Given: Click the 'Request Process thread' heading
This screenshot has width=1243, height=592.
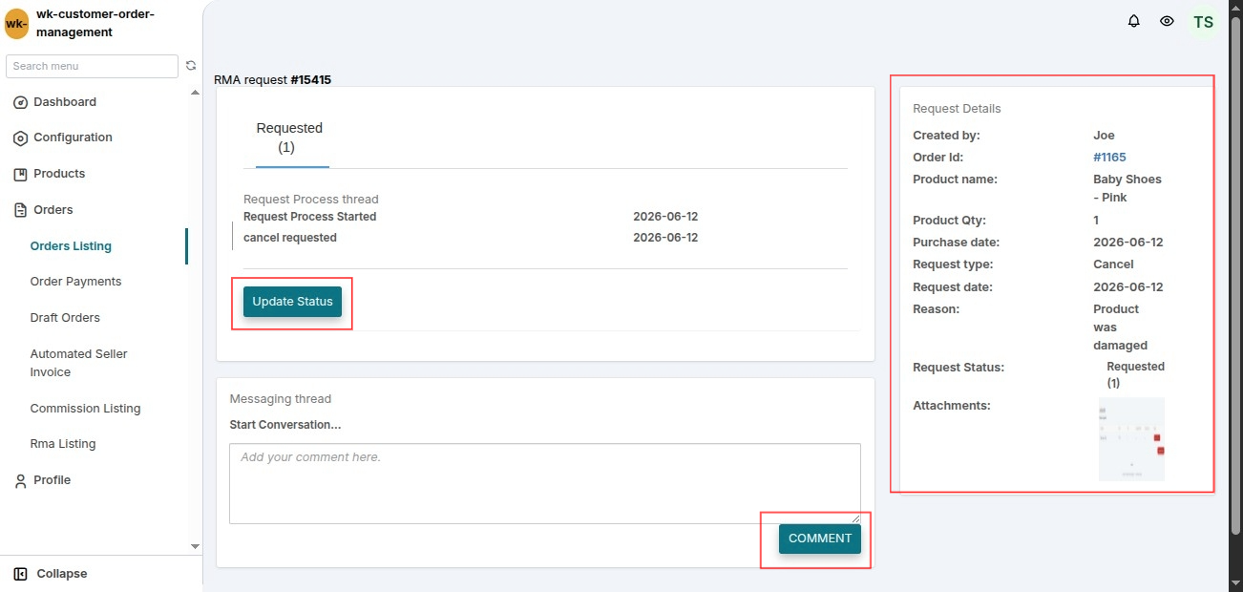Looking at the screenshot, I should point(311,200).
